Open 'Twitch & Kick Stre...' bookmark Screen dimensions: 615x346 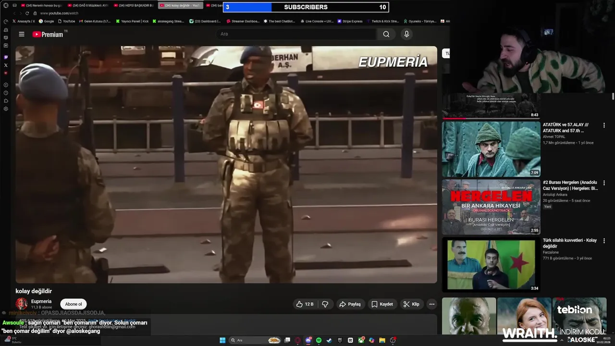pyautogui.click(x=383, y=21)
